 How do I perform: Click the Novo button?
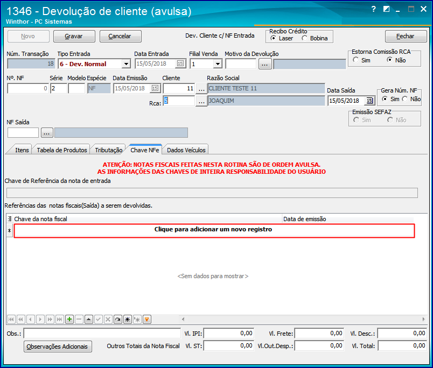[x=28, y=36]
